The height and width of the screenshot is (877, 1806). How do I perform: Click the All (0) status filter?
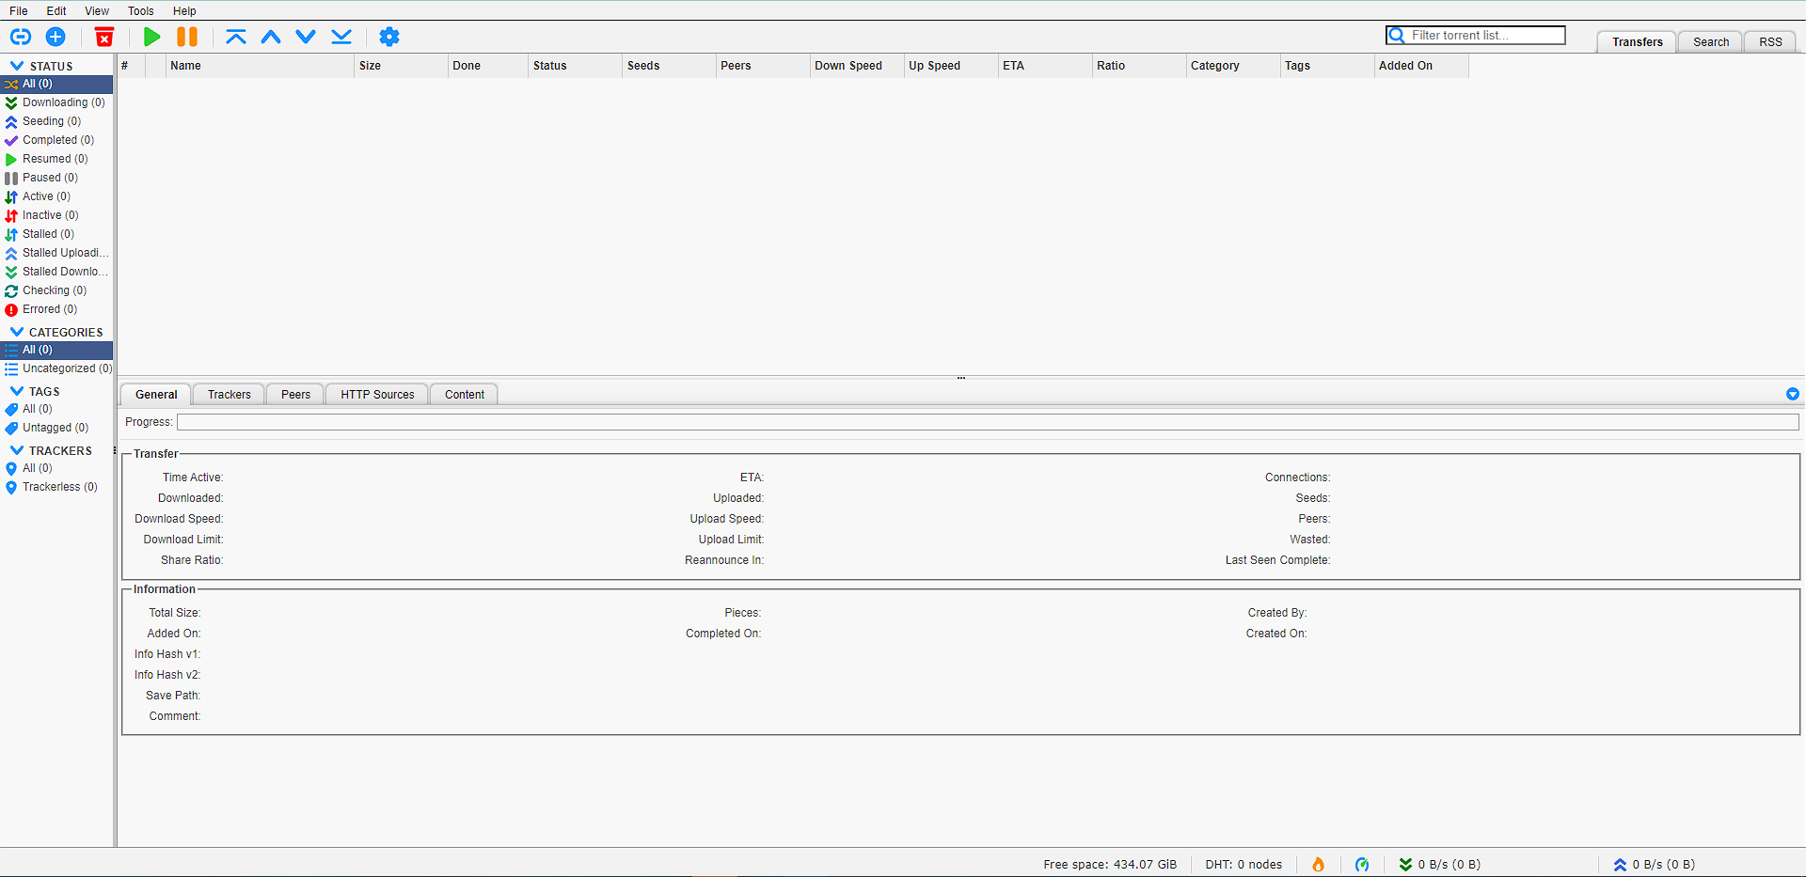click(x=56, y=84)
